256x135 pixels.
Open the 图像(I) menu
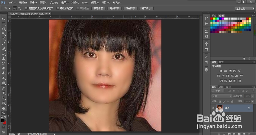click(33, 3)
